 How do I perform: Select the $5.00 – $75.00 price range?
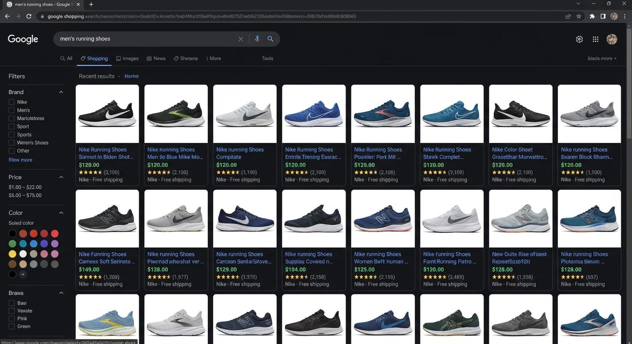point(25,195)
